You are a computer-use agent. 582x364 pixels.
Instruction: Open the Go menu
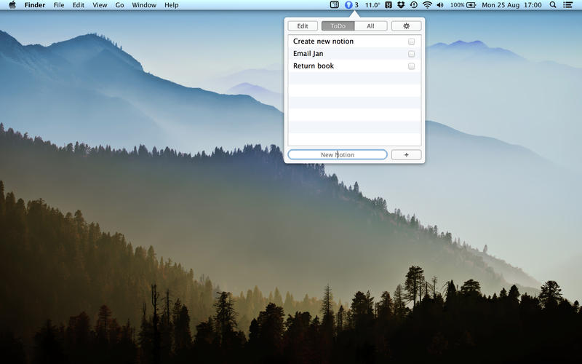(x=119, y=5)
